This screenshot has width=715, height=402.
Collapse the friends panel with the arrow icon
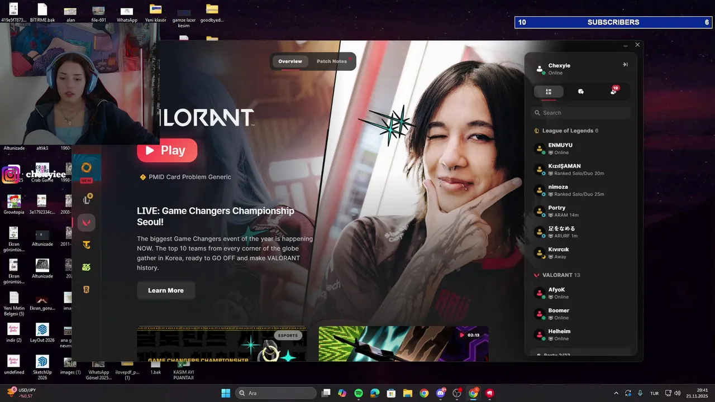tap(625, 65)
